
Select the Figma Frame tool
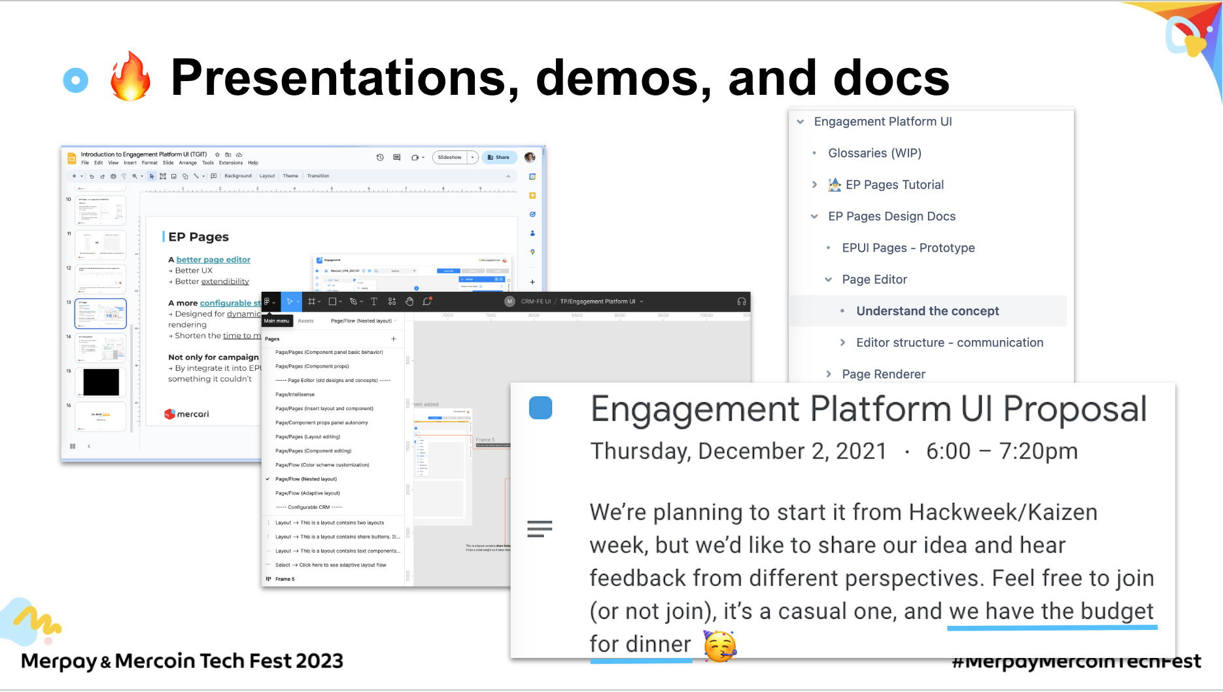tap(312, 302)
